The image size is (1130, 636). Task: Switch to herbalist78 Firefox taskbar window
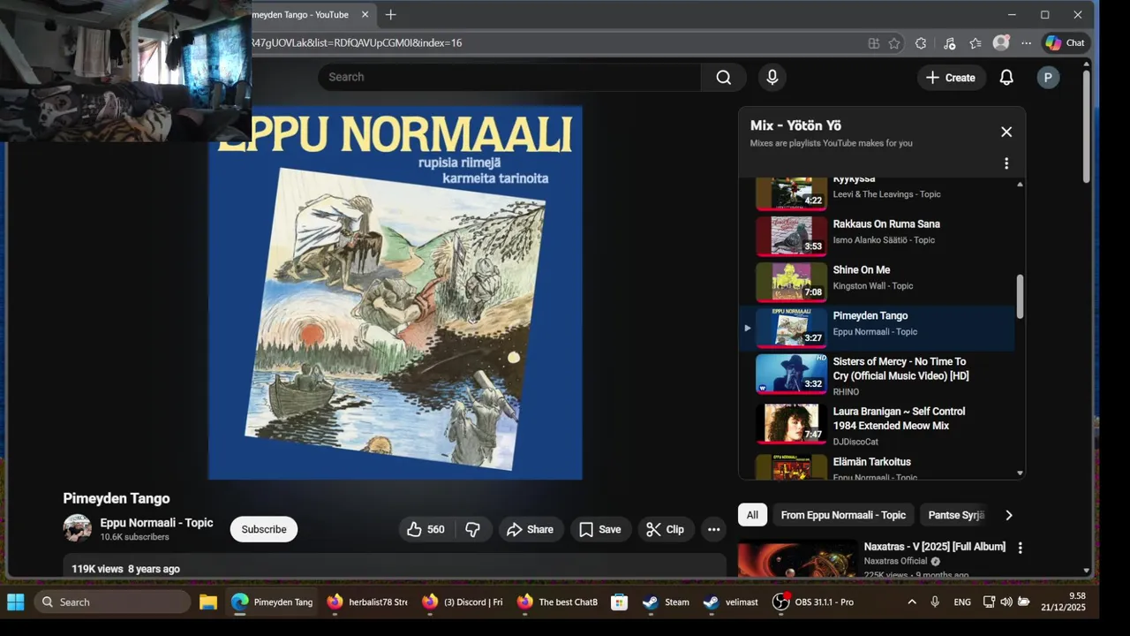click(x=365, y=602)
